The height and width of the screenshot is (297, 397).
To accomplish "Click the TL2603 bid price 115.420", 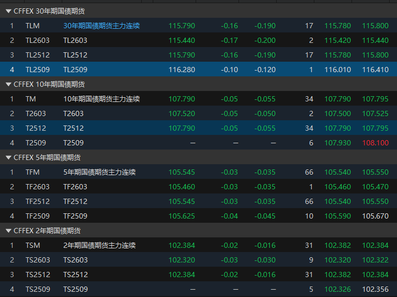I will click(x=337, y=40).
